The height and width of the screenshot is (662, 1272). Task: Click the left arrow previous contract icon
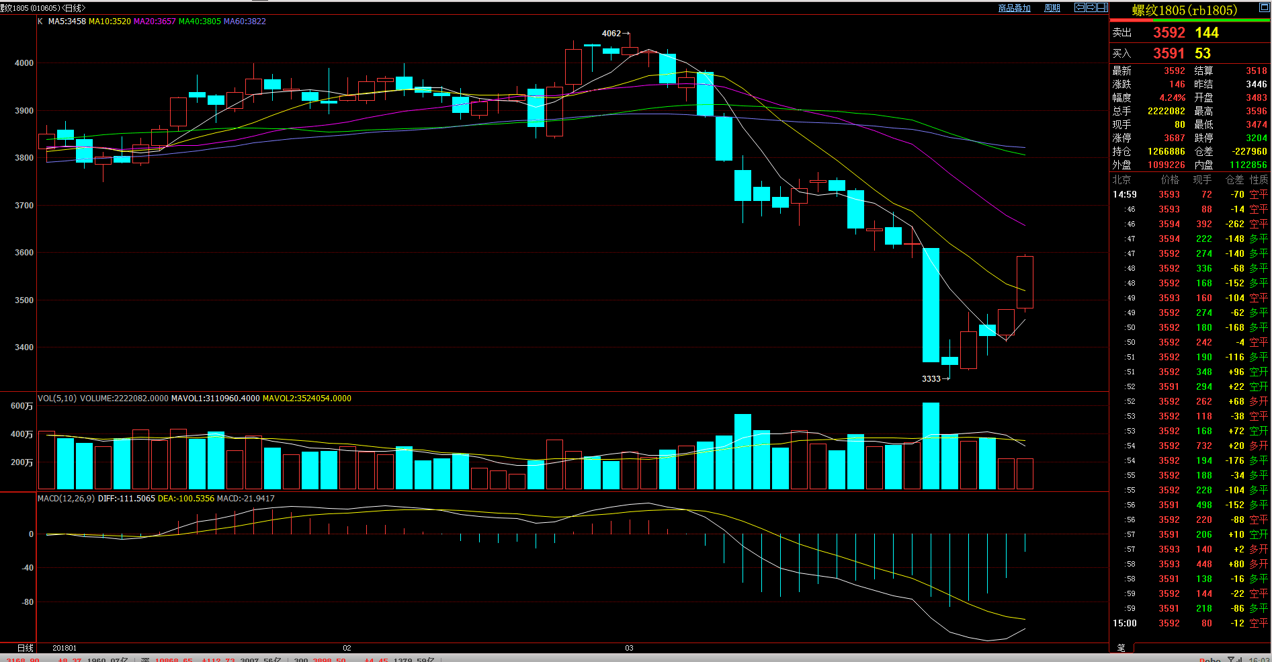tap(1080, 7)
